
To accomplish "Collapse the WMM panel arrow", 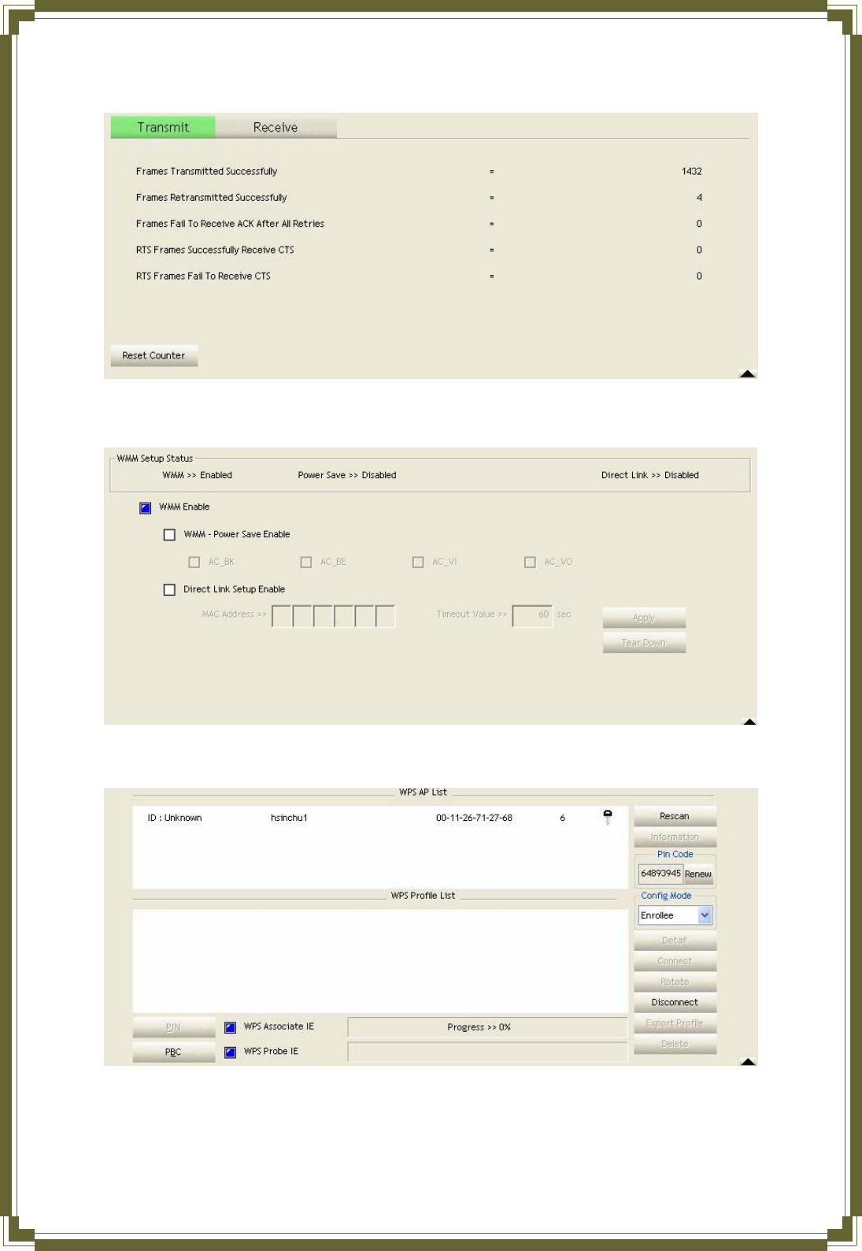I will tap(749, 721).
